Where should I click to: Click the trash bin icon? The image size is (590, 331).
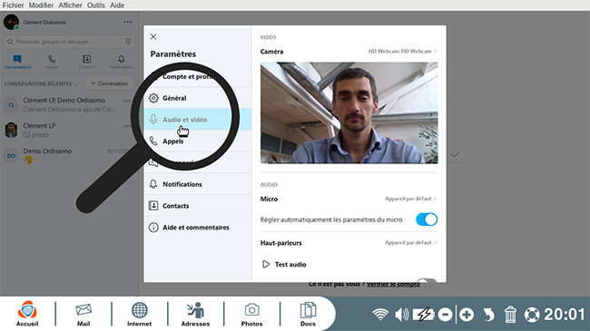510,314
